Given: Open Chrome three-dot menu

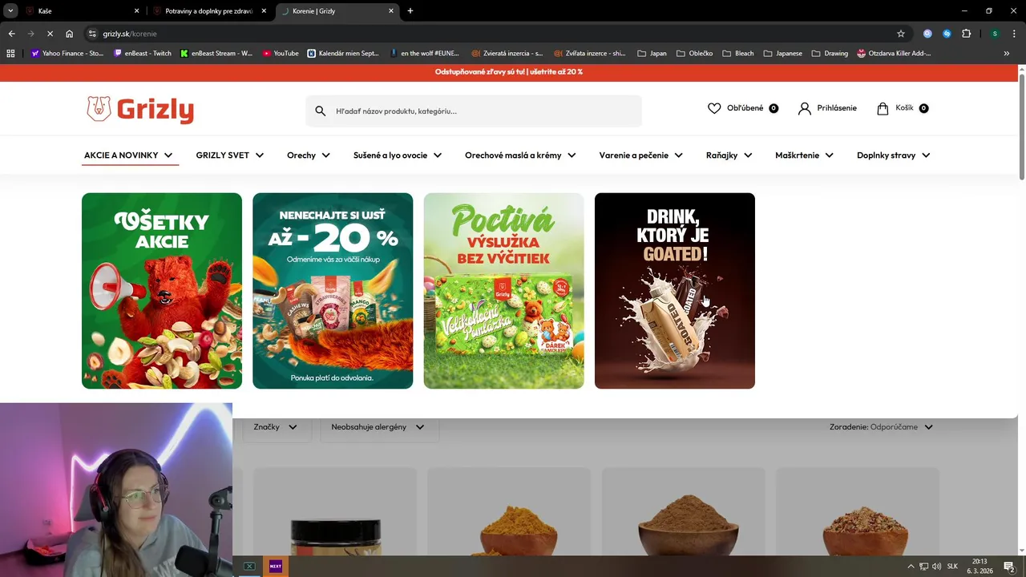Looking at the screenshot, I should click(x=1013, y=34).
